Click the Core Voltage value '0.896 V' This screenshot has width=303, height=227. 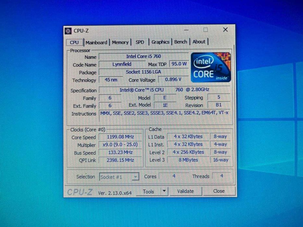click(173, 79)
